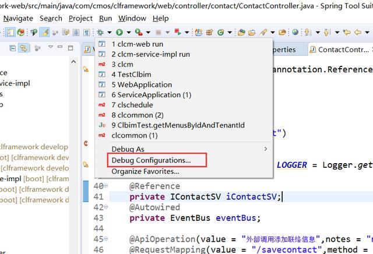Image resolution: width=373 pixels, height=254 pixels.
Task: Launch 8 clcommon (2) entry
Action: [x=184, y=115]
